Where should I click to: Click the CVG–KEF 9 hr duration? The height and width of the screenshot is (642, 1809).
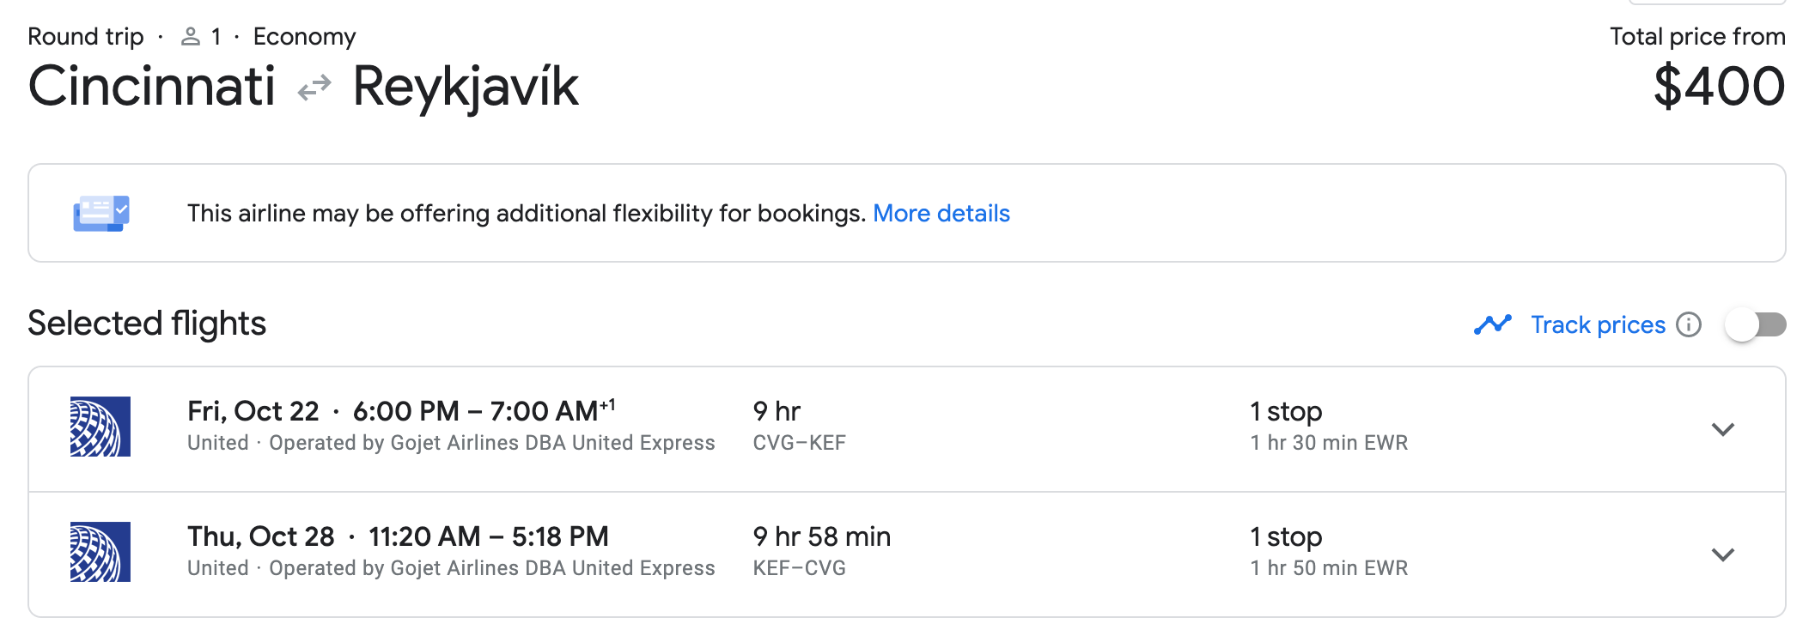pyautogui.click(x=777, y=412)
